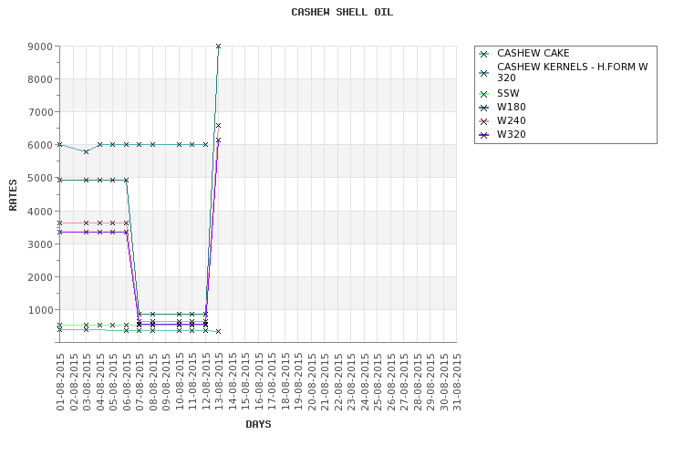Screen dimensions: 684x456
Task: Click the 16-08-2015 date label
Action: pos(259,382)
